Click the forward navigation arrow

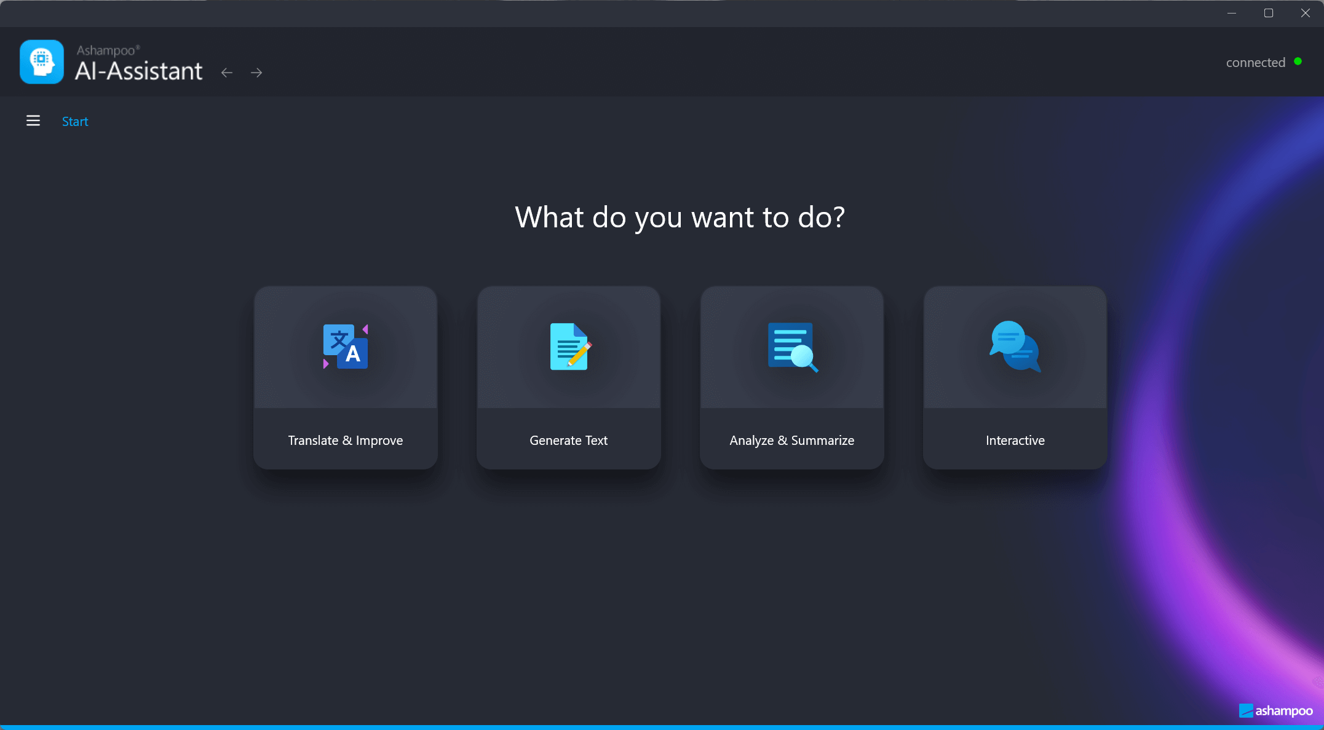256,72
